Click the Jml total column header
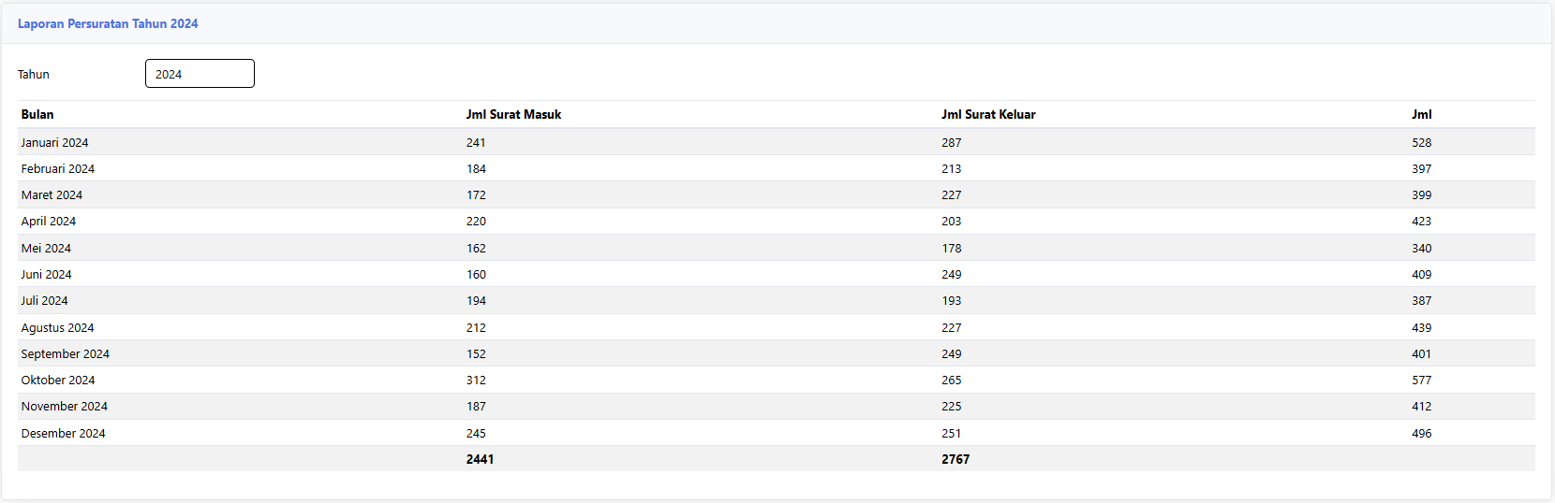 tap(1421, 114)
